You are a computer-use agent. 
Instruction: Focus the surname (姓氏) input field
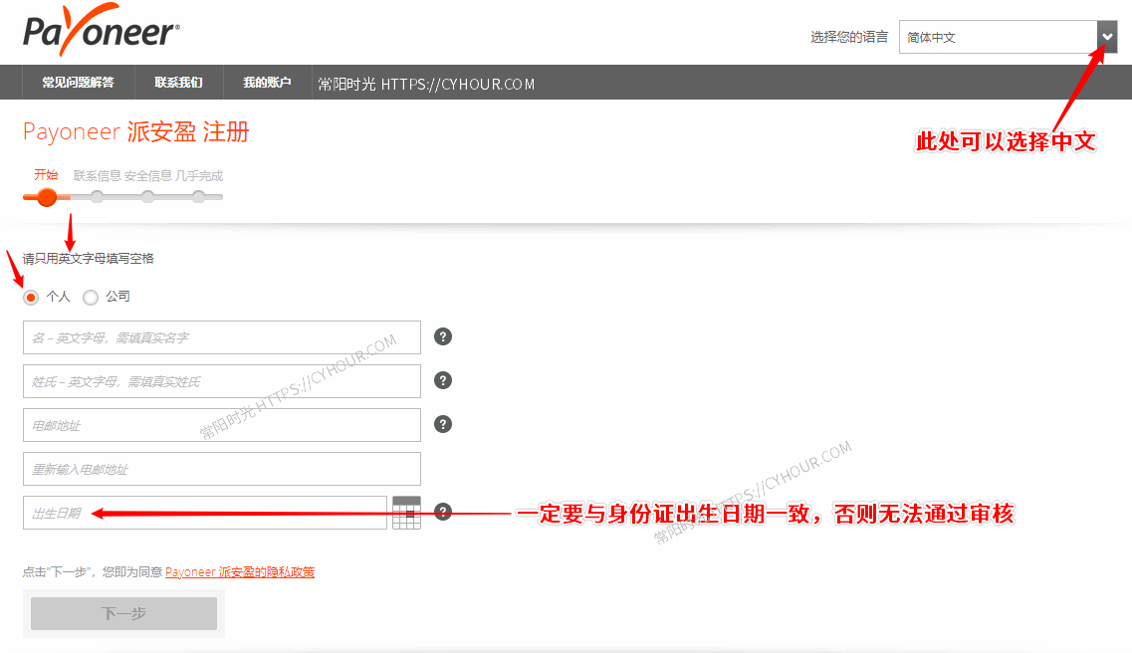tap(222, 381)
